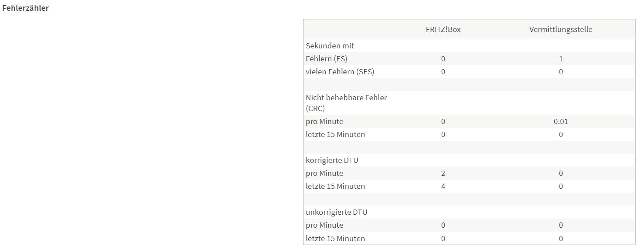The width and height of the screenshot is (640, 248).
Task: Select the "unkorrigierte DTU" section label
Action: point(336,212)
